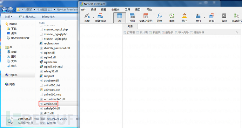Screen dimensions: 242x128
Task: Select Recent Places (最近访问的位置) in sidebar
Action: pos(18,38)
